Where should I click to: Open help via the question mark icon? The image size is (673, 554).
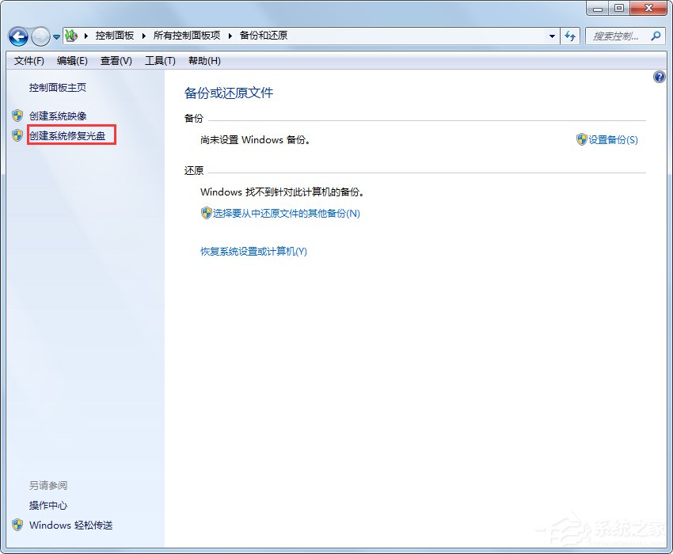pos(660,77)
